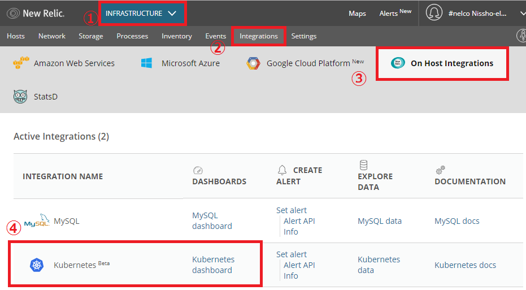The height and width of the screenshot is (290, 526).
Task: Switch to the Settings tab
Action: (303, 36)
